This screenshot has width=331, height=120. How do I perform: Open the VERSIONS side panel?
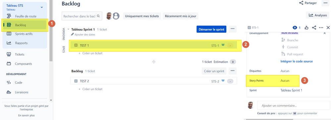click(64, 34)
